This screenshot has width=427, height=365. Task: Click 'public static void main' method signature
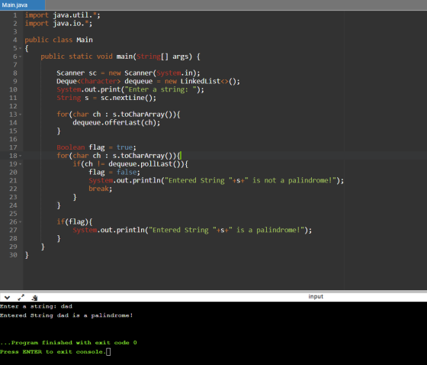click(120, 57)
